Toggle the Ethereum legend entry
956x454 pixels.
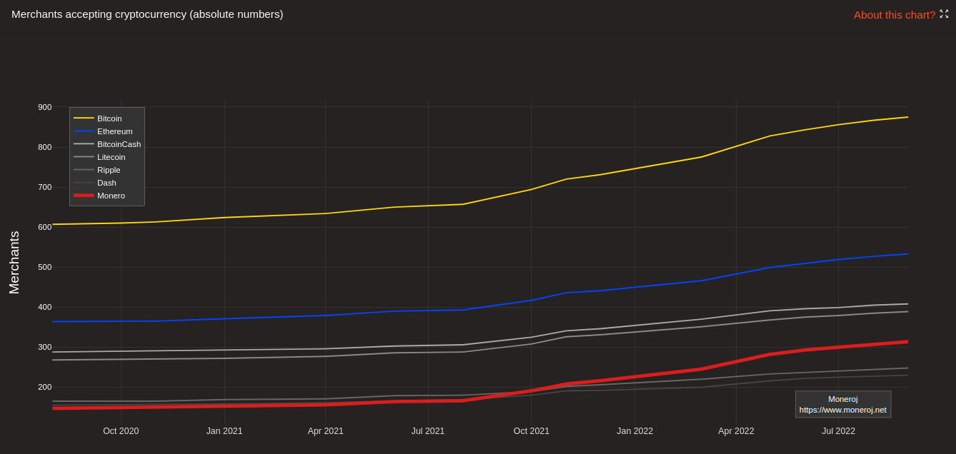coord(107,131)
